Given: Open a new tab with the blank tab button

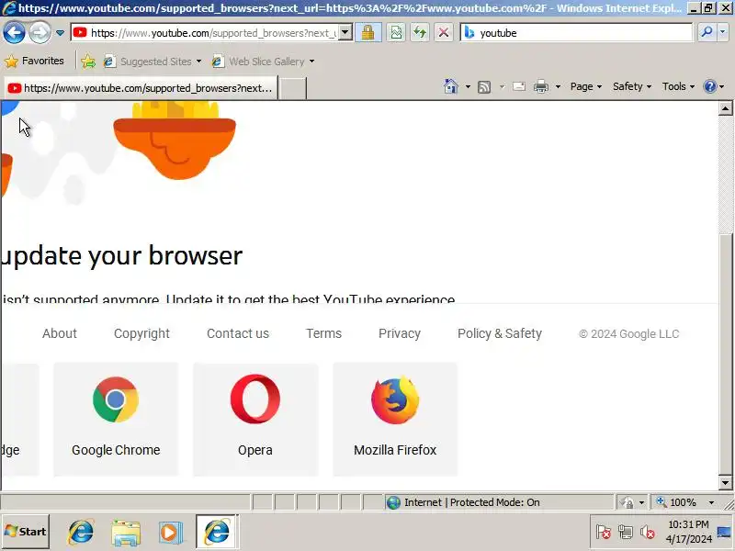Looking at the screenshot, I should [x=293, y=88].
